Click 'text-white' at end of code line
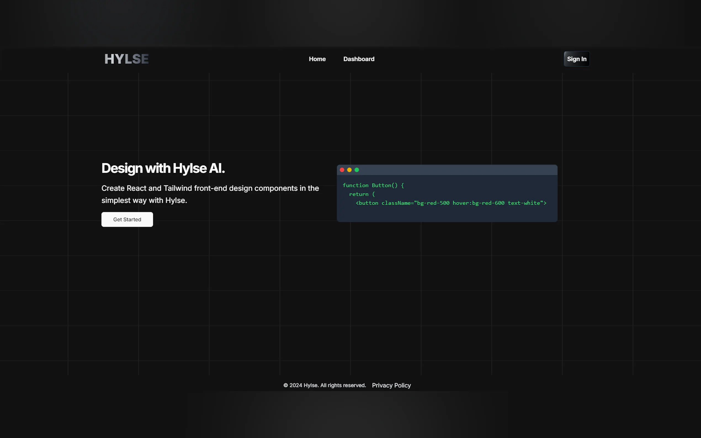This screenshot has height=438, width=701. pyautogui.click(x=524, y=203)
